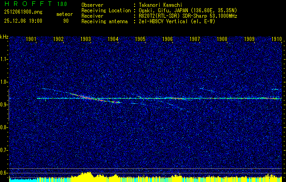Click the 0.9 kHz axis label
Image resolution: width=286 pixels, height=182 pixels.
coord(4,105)
